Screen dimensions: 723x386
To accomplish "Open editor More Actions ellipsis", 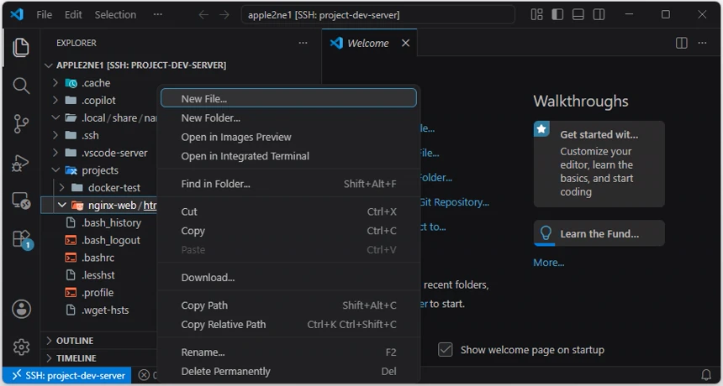I will pyautogui.click(x=702, y=43).
